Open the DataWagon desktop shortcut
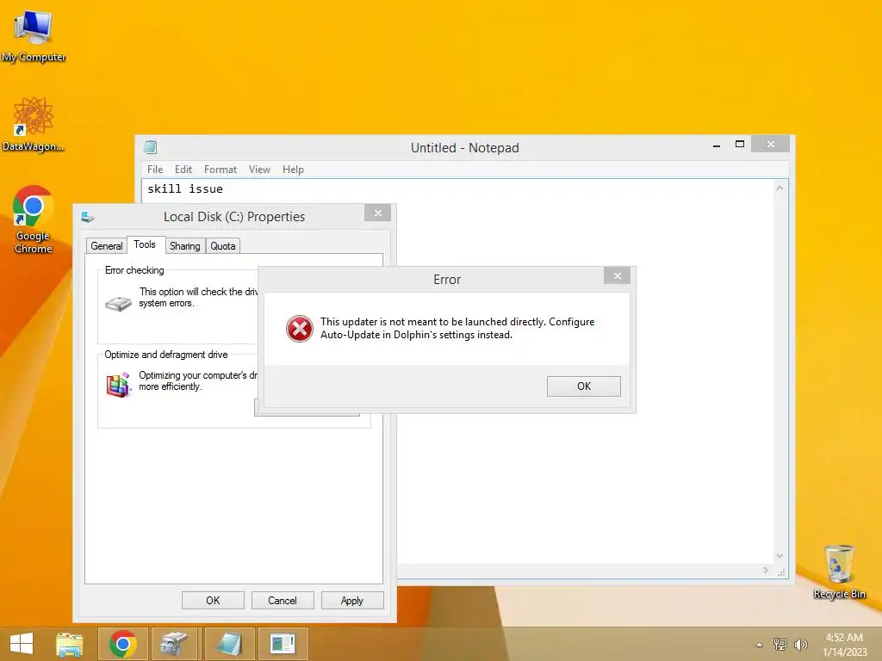The width and height of the screenshot is (882, 661). [34, 125]
